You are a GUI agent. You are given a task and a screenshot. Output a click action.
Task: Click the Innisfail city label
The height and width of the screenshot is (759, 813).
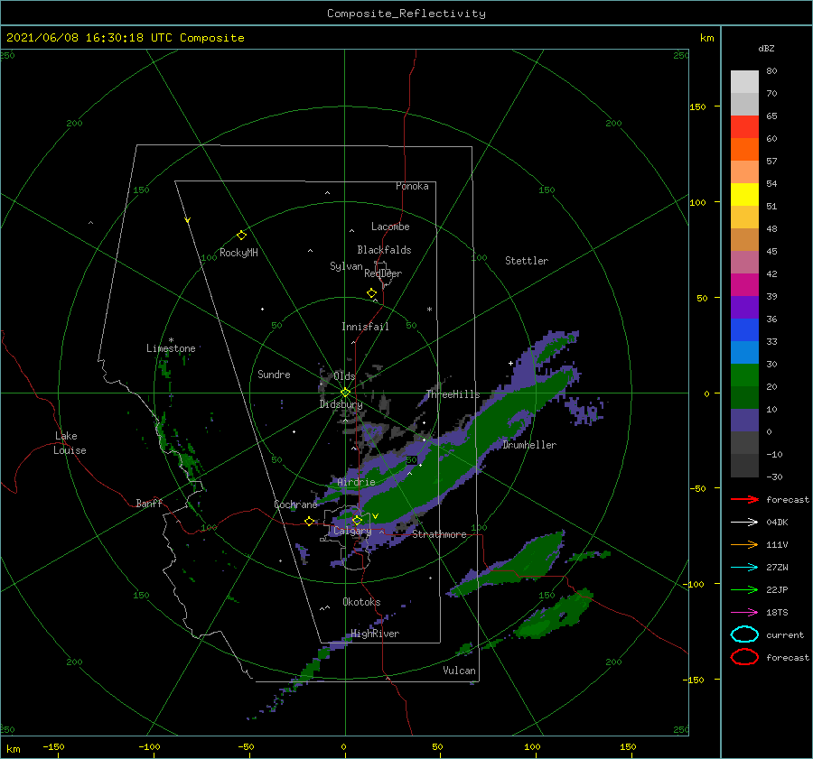tap(365, 327)
